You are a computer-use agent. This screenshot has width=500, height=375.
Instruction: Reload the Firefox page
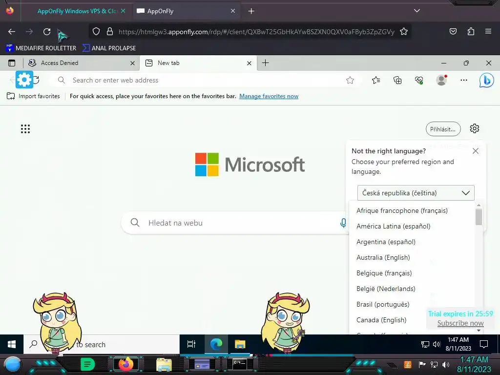point(47,32)
